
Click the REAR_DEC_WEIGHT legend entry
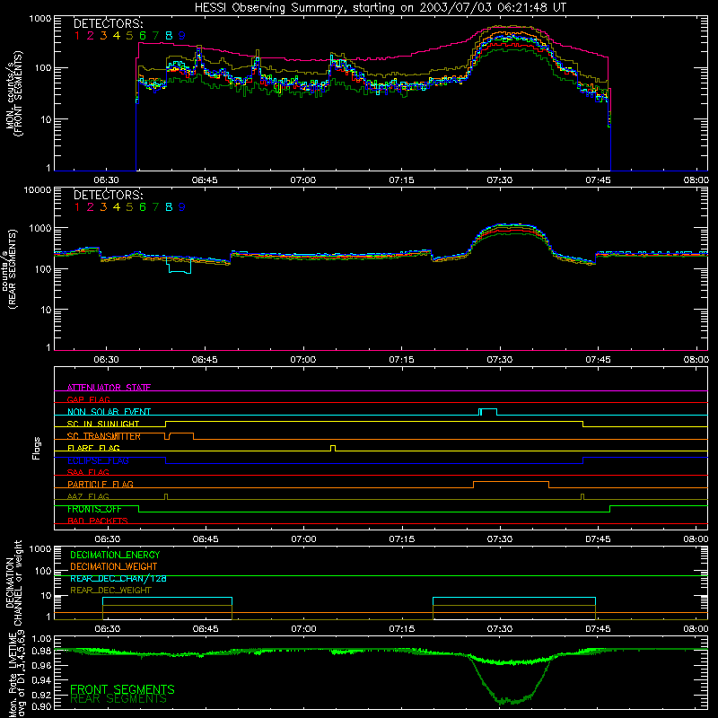[x=110, y=591]
